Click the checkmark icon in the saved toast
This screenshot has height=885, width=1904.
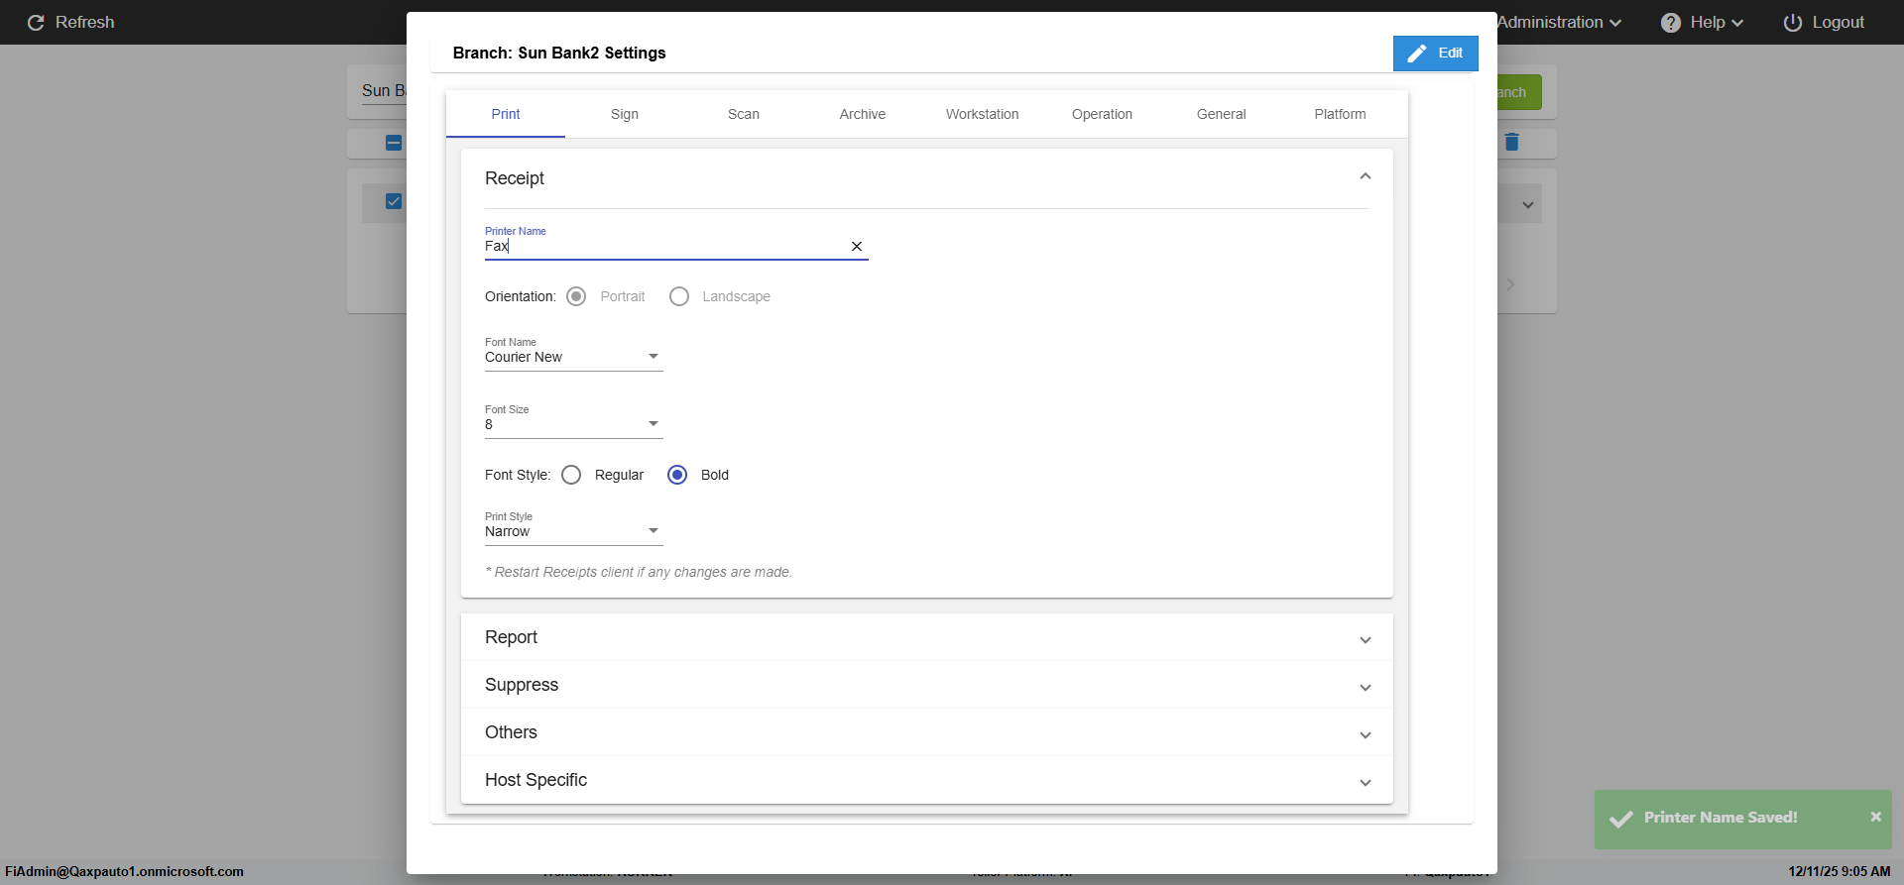coord(1621,819)
